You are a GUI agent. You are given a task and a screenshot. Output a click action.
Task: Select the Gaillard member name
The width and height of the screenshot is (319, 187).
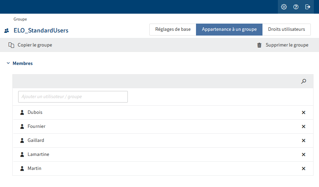[36, 140]
